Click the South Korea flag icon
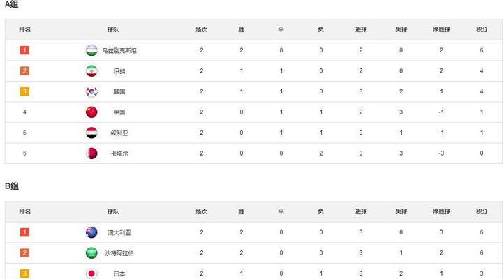 pos(91,91)
